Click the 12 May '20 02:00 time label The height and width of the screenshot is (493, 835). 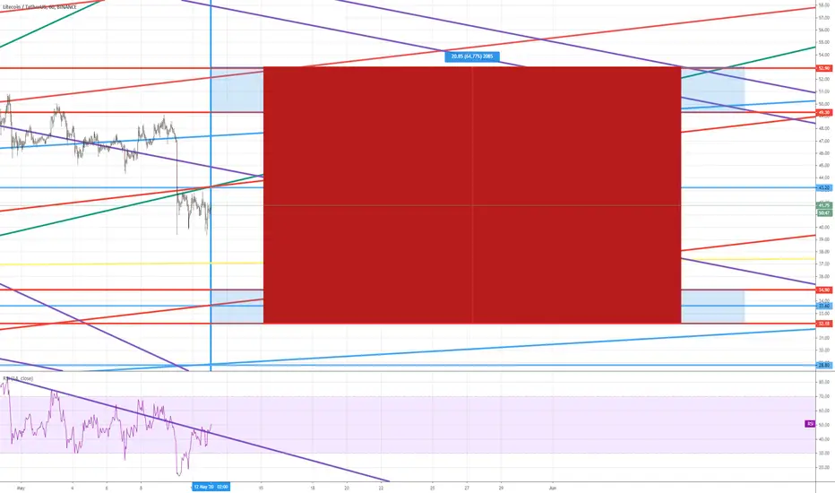(x=211, y=487)
